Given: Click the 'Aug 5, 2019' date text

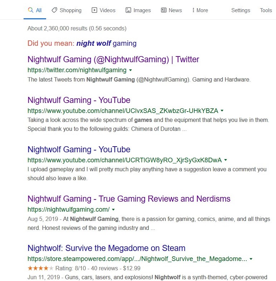Looking at the screenshot, I should coord(43,219).
